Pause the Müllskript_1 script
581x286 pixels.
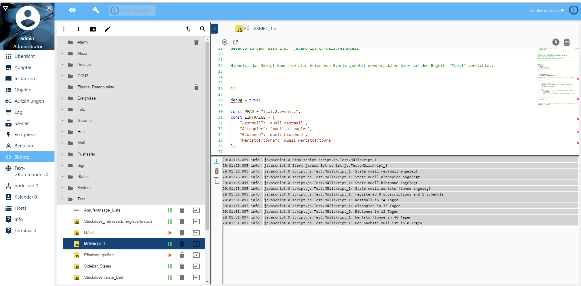pos(170,244)
